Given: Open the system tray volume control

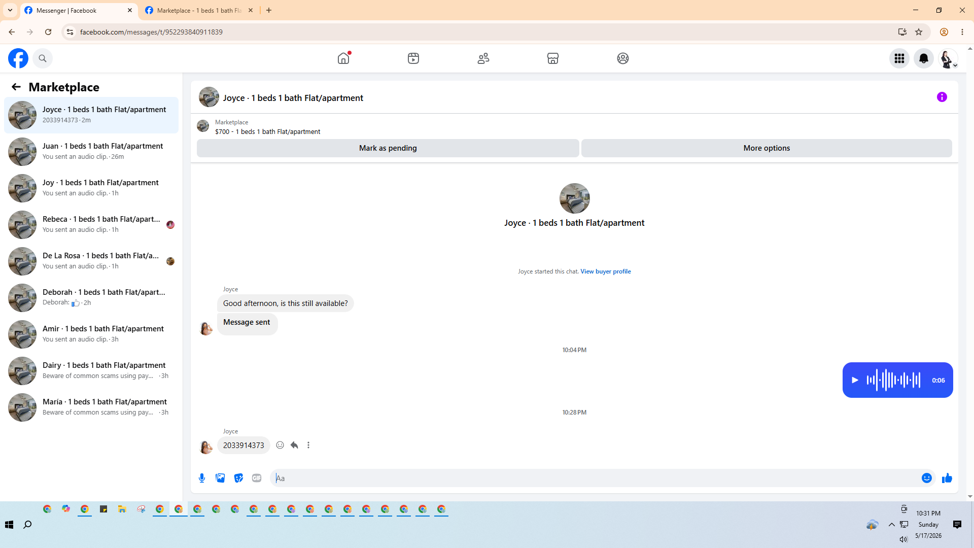Looking at the screenshot, I should 903,539.
